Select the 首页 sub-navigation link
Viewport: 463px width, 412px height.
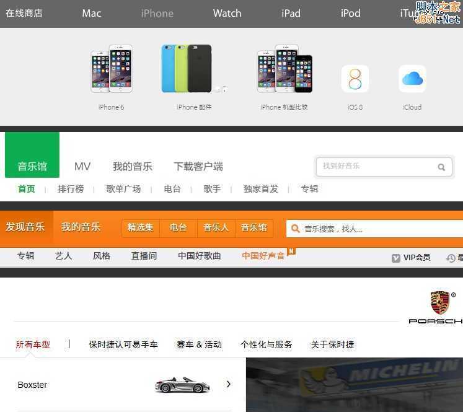coord(26,189)
